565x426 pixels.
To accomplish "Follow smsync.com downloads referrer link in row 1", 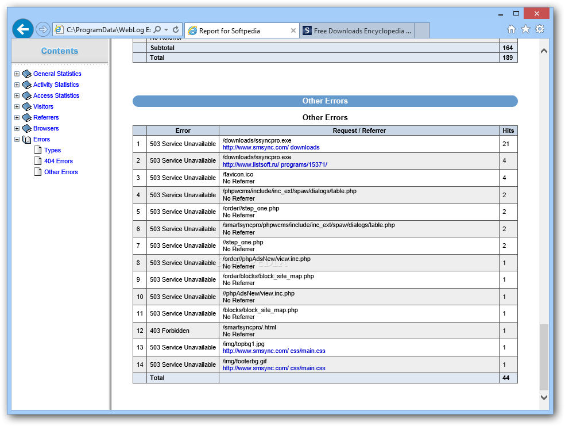I will pyautogui.click(x=271, y=148).
